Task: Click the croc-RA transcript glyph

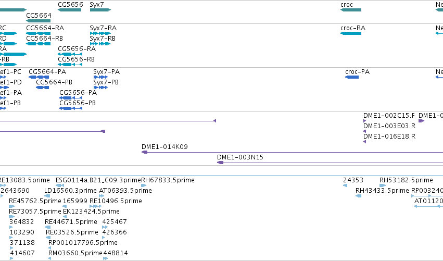Action: point(351,33)
